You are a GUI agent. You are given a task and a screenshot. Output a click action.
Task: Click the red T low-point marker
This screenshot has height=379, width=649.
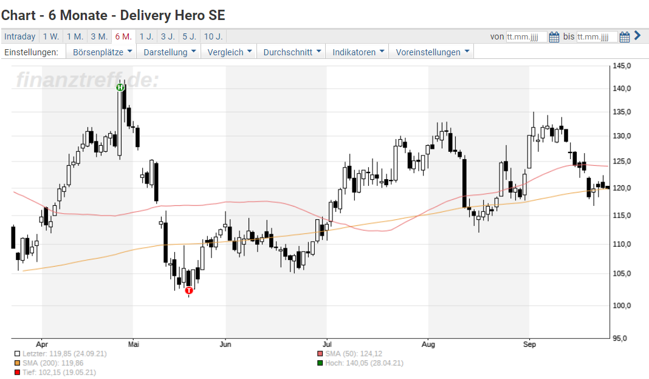coord(189,290)
